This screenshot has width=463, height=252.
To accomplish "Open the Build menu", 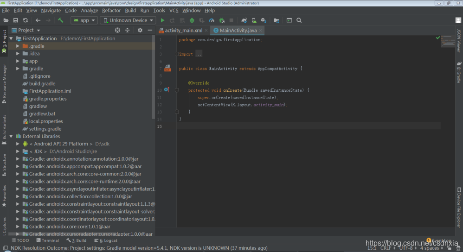I will (x=130, y=10).
